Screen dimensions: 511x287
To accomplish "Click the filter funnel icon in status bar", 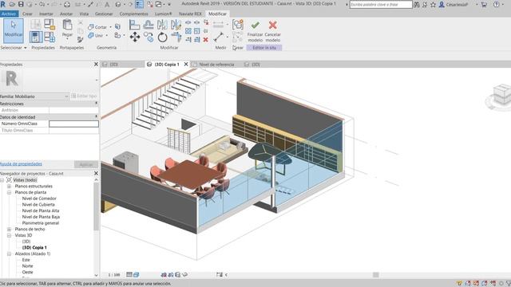I will click(x=509, y=284).
